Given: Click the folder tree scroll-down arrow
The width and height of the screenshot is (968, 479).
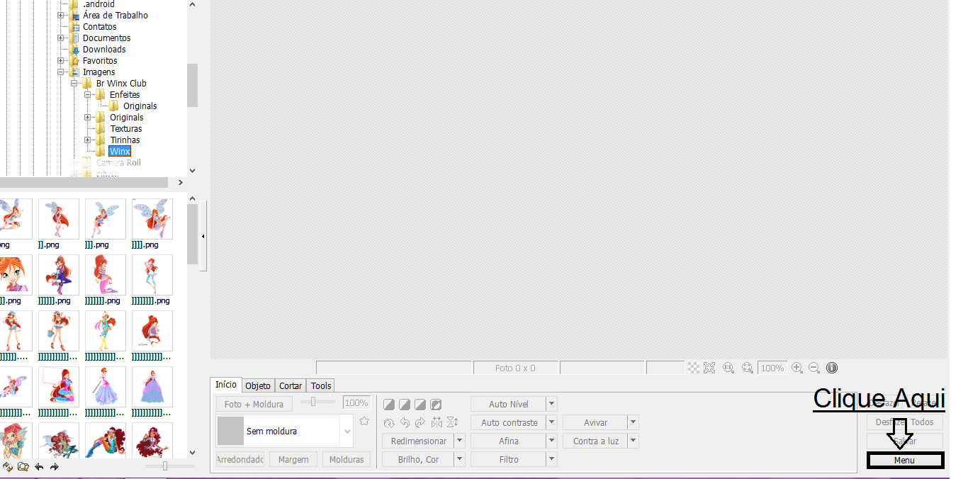Looking at the screenshot, I should (x=192, y=171).
